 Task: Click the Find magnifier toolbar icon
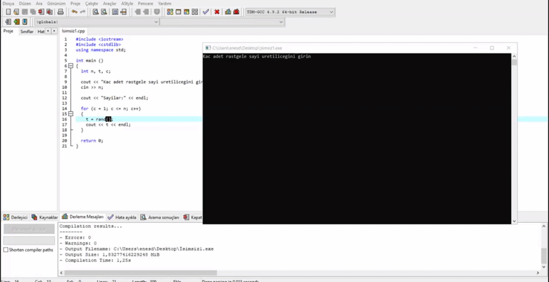tap(96, 12)
